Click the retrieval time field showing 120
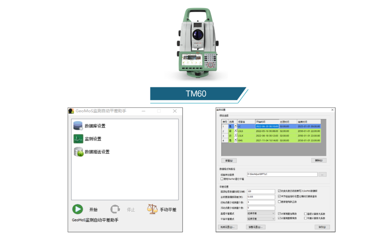The height and width of the screenshot is (242, 392). tap(261, 192)
